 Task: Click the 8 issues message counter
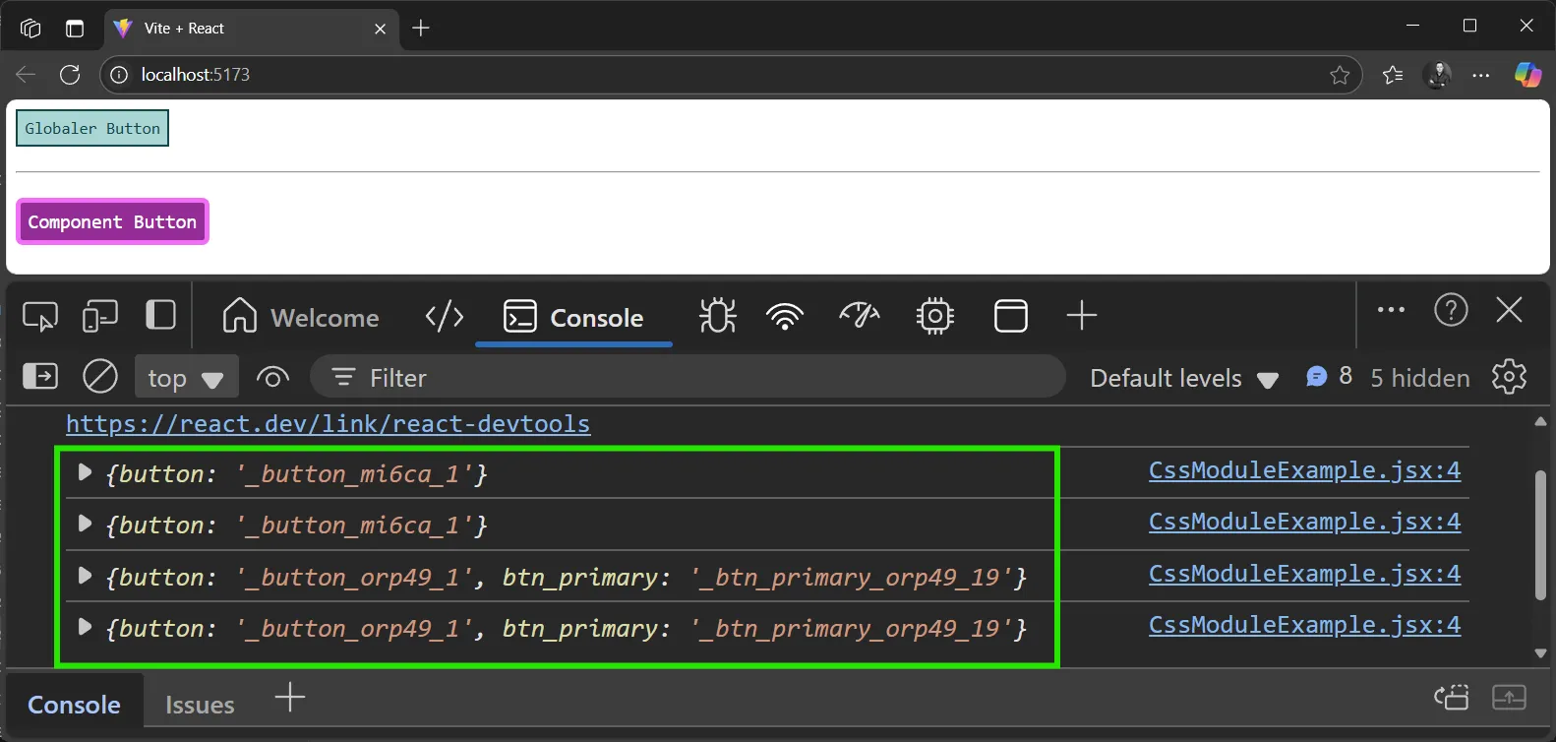[x=1329, y=377]
